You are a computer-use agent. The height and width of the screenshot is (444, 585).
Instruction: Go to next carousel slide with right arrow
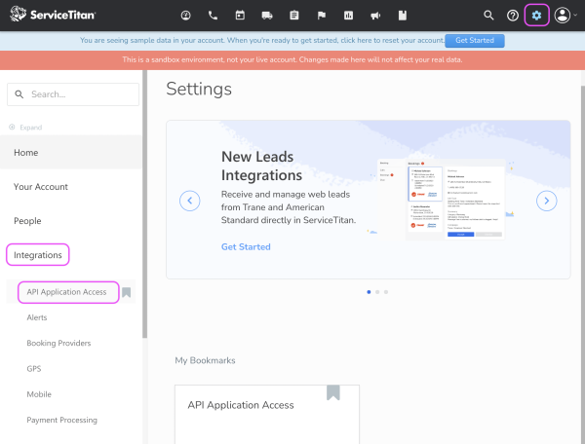pos(547,201)
